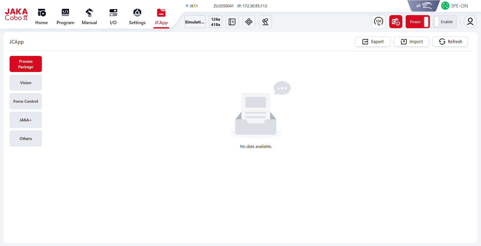Open the user account menu

pos(470,22)
